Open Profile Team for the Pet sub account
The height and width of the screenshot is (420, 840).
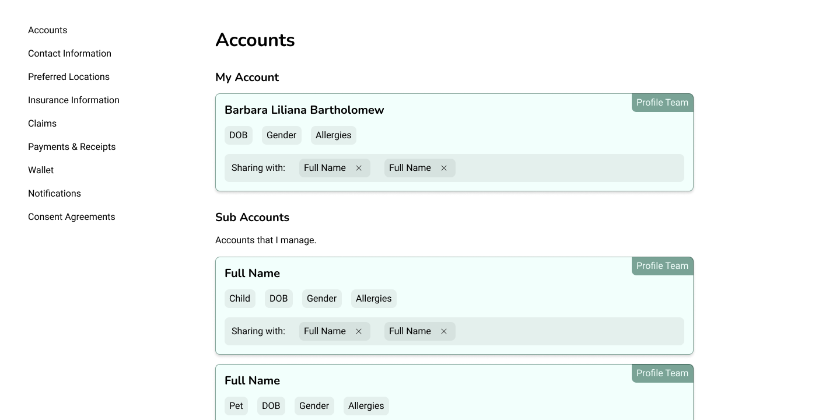pyautogui.click(x=662, y=373)
